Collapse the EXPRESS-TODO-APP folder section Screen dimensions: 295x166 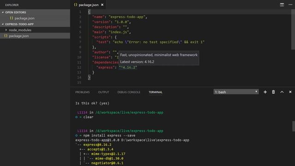click(x=3, y=24)
